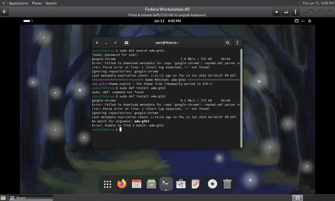
Task: Open the Text Editor from the dock
Action: (x=196, y=184)
